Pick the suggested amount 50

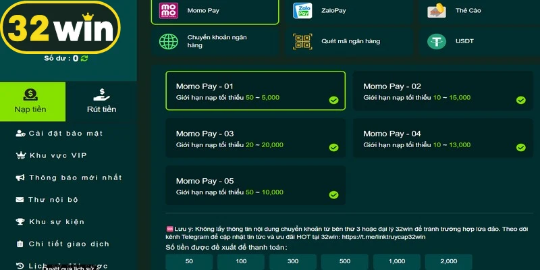click(x=189, y=262)
